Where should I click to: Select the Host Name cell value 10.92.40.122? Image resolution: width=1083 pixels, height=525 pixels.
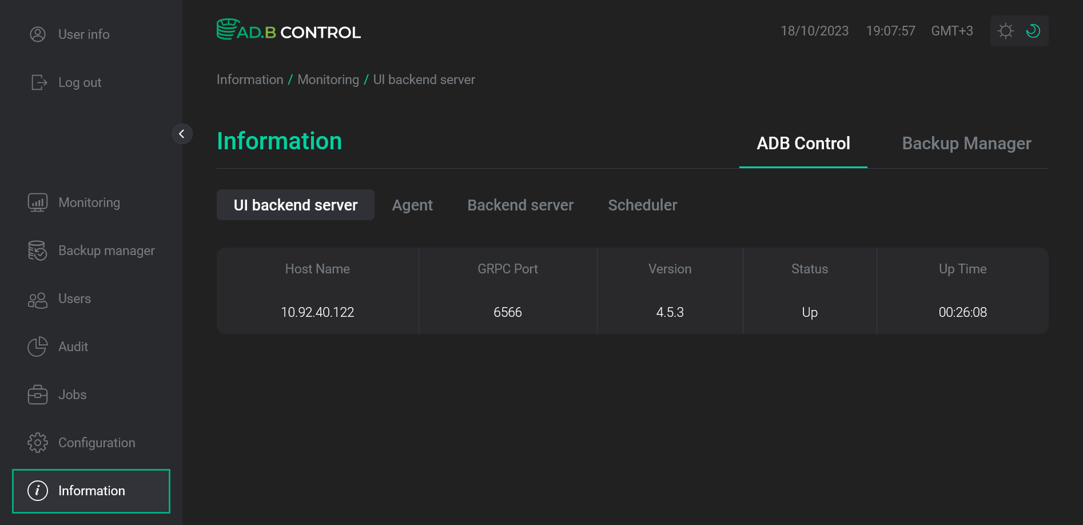coord(317,312)
